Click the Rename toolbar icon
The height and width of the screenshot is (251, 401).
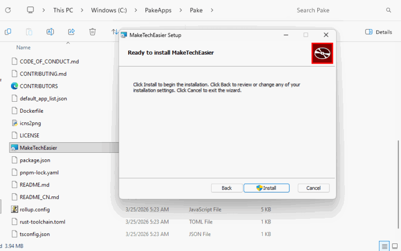click(x=50, y=32)
